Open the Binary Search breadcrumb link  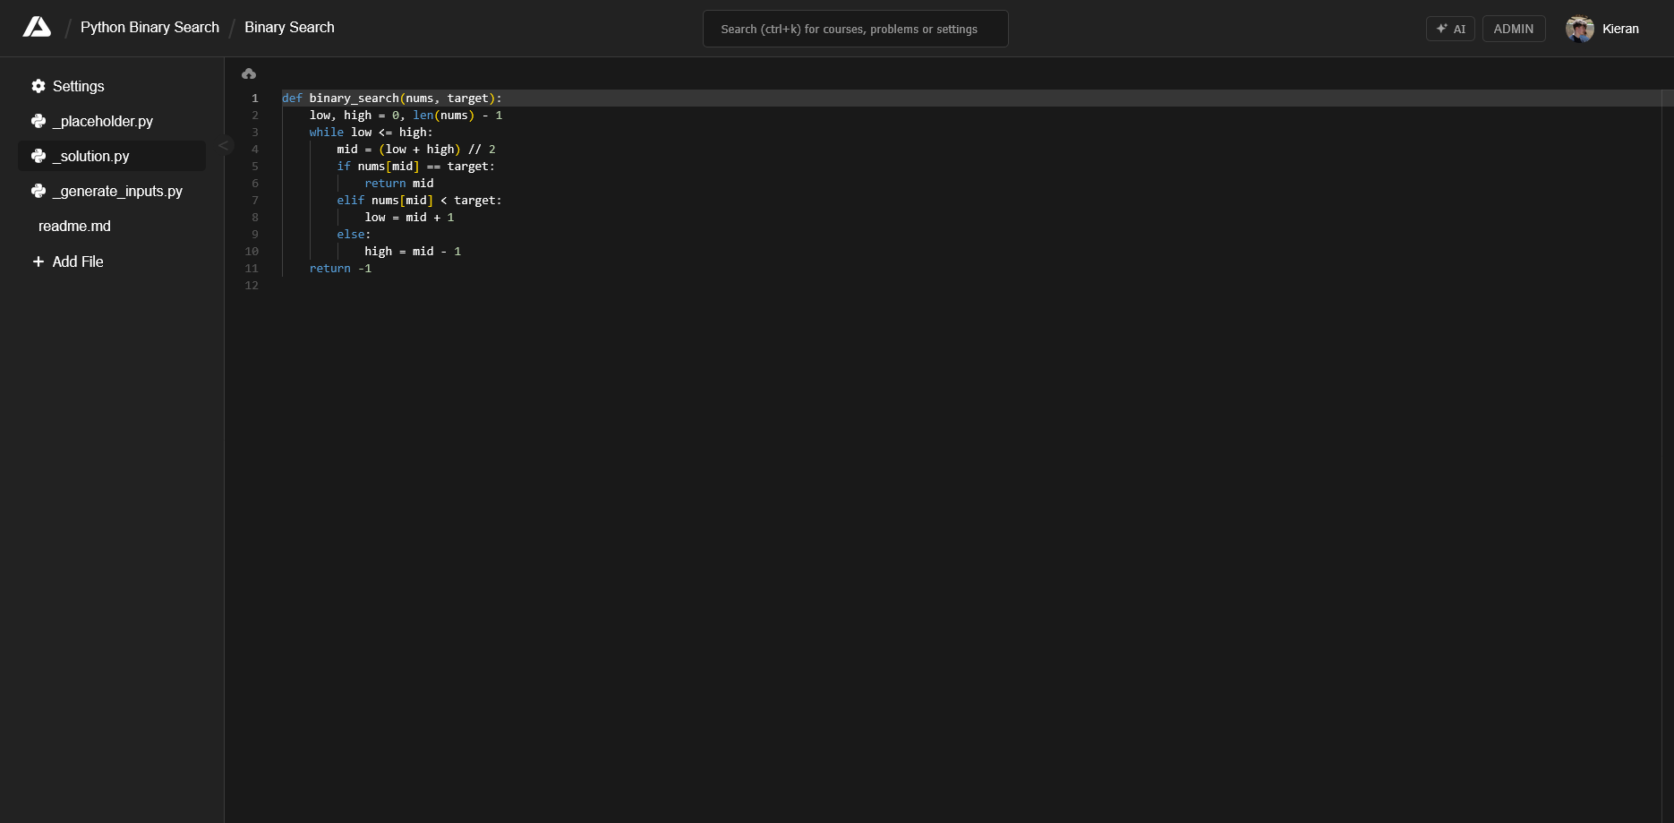[289, 28]
